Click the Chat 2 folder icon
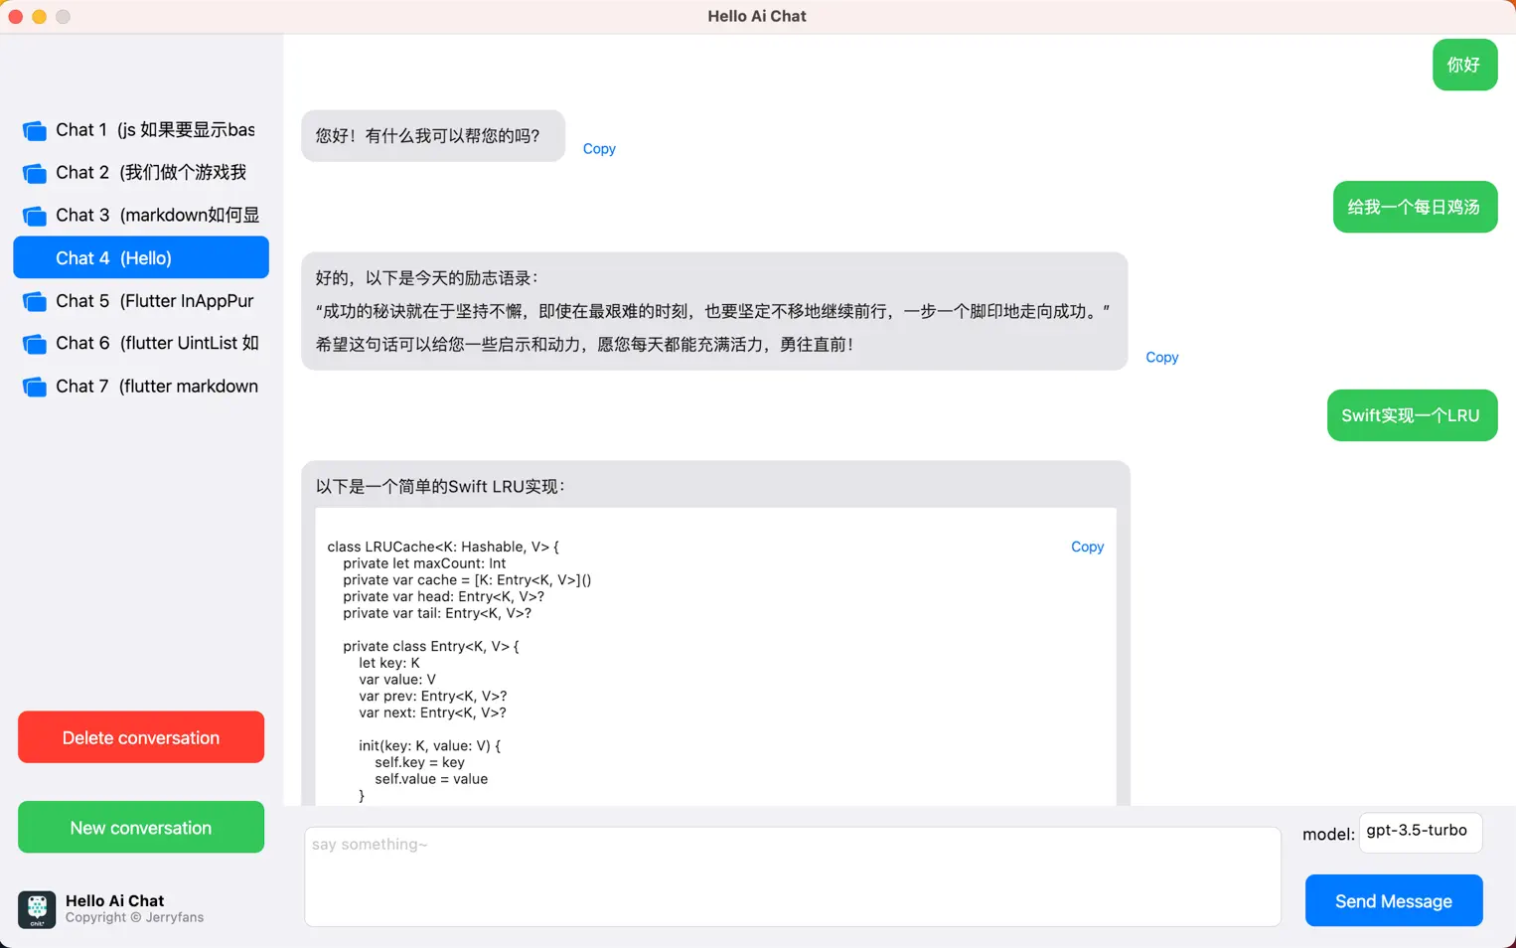Viewport: 1516px width, 948px height. 35,172
